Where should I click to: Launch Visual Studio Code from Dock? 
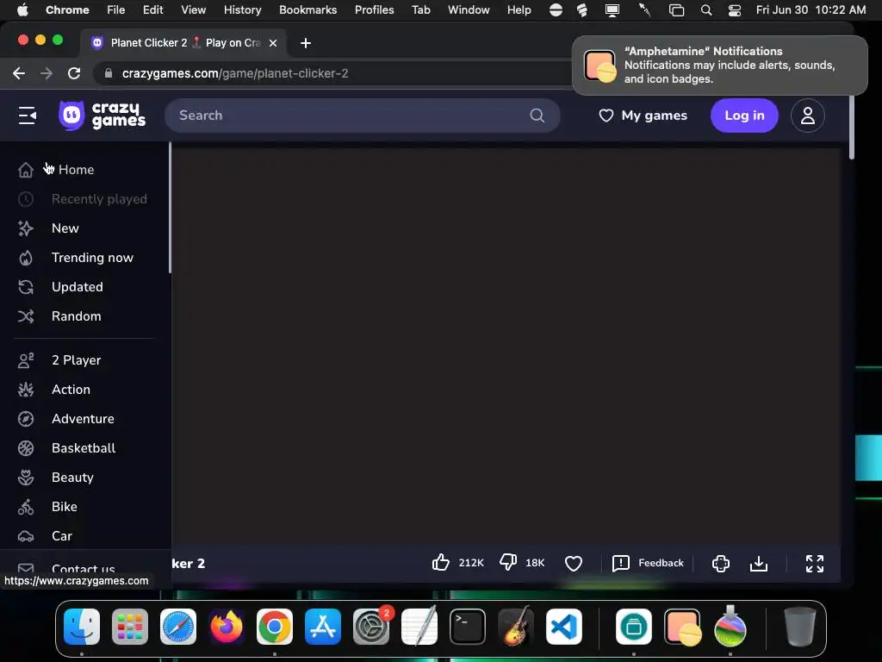(x=564, y=627)
